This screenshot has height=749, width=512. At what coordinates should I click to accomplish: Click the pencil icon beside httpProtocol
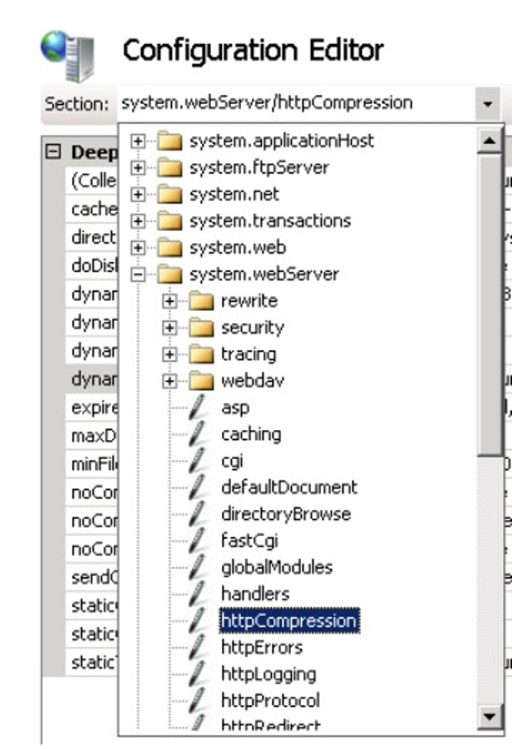198,701
